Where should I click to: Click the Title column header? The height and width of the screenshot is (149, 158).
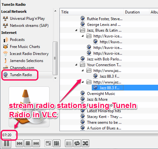click(x=92, y=12)
